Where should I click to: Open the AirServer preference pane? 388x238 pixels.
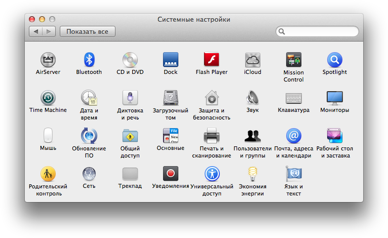click(48, 60)
